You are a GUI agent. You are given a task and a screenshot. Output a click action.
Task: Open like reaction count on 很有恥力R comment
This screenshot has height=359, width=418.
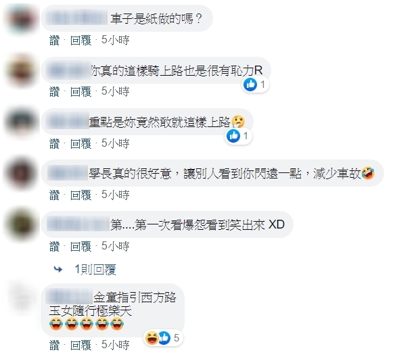click(x=255, y=85)
